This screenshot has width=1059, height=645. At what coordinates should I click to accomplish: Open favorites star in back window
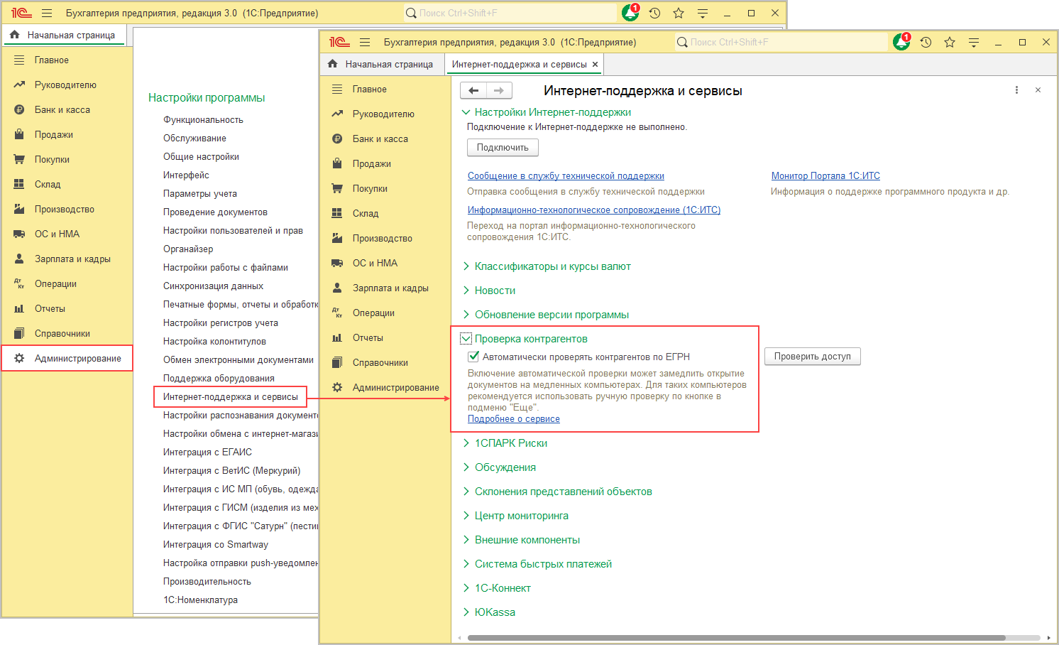679,13
